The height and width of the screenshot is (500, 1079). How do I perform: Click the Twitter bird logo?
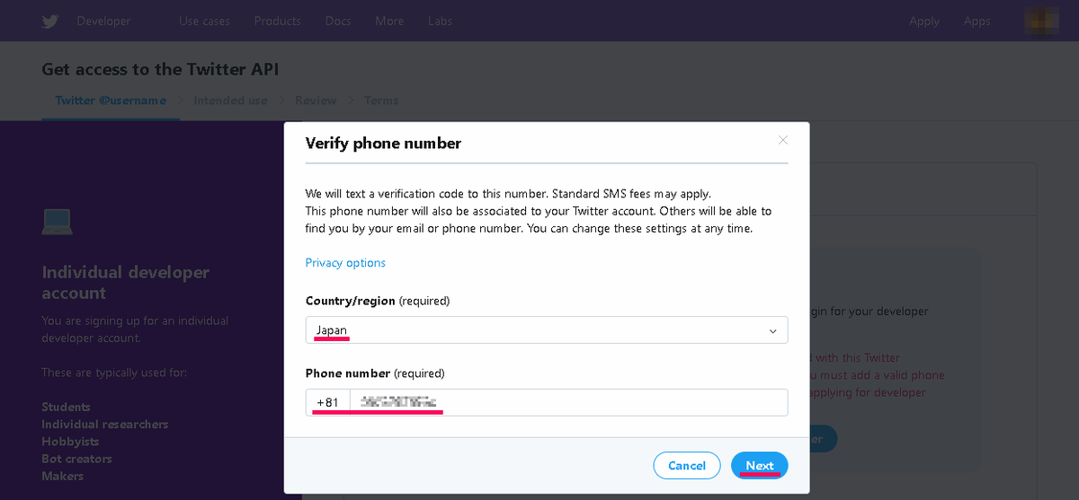pyautogui.click(x=50, y=22)
